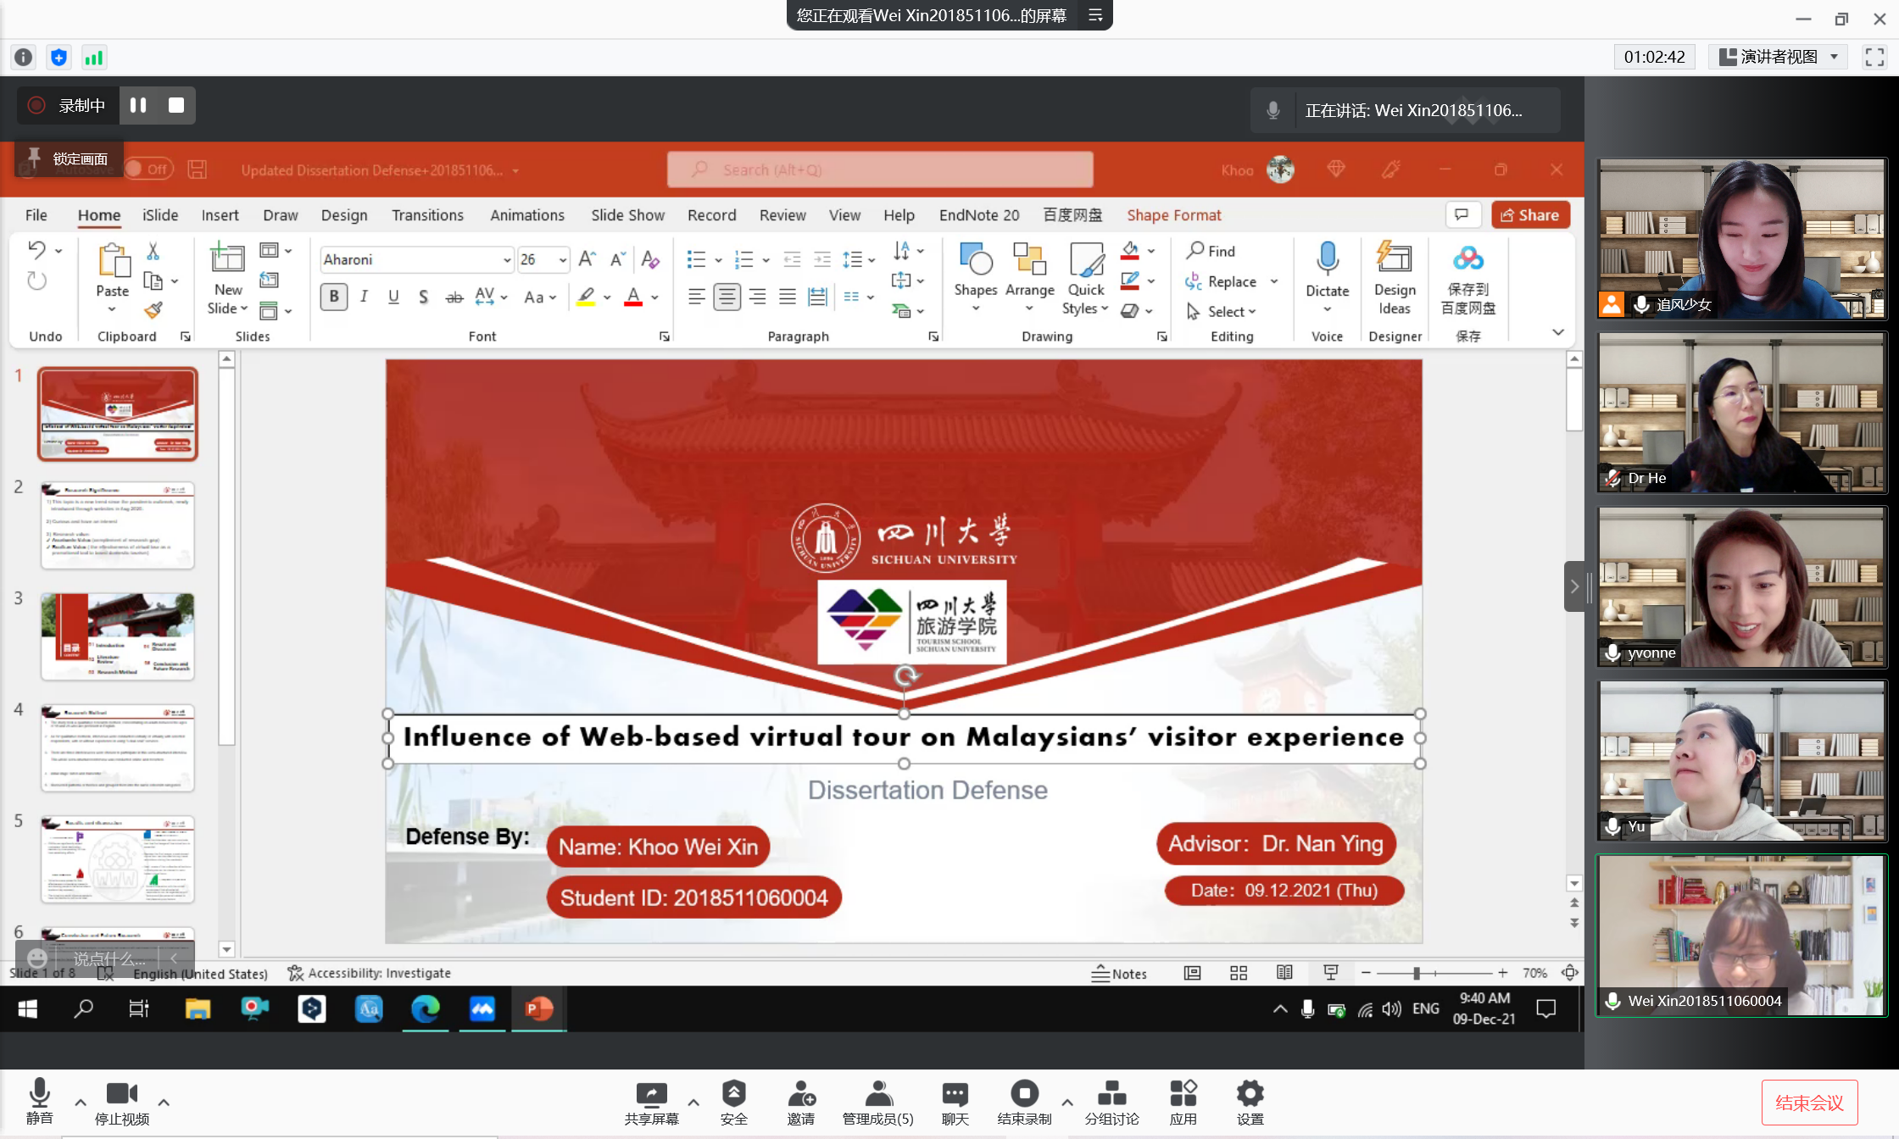Open the font size dropdown
The height and width of the screenshot is (1139, 1899).
coord(562,259)
